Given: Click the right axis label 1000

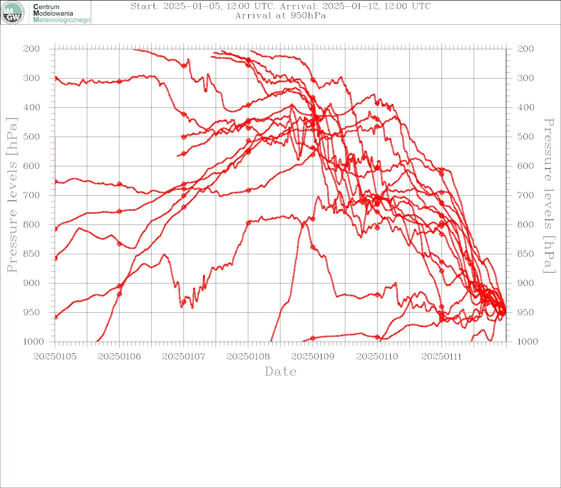Looking at the screenshot, I should click(x=527, y=342).
